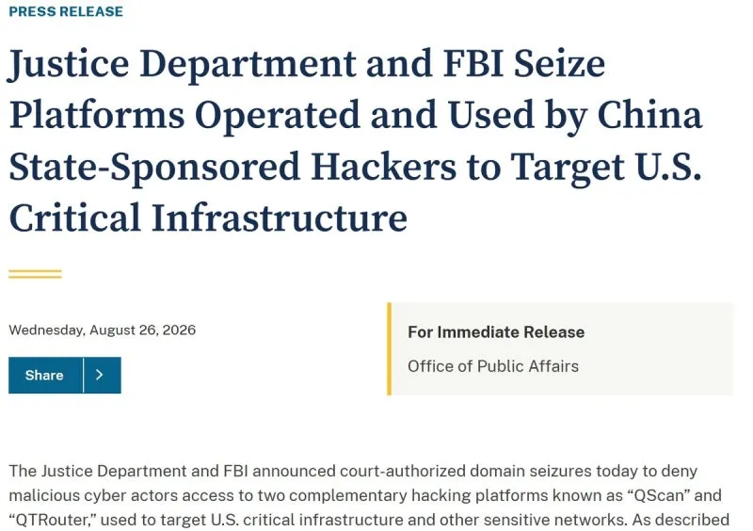Click the gold vertical bar of release box
The height and width of the screenshot is (531, 753).
tap(389, 349)
